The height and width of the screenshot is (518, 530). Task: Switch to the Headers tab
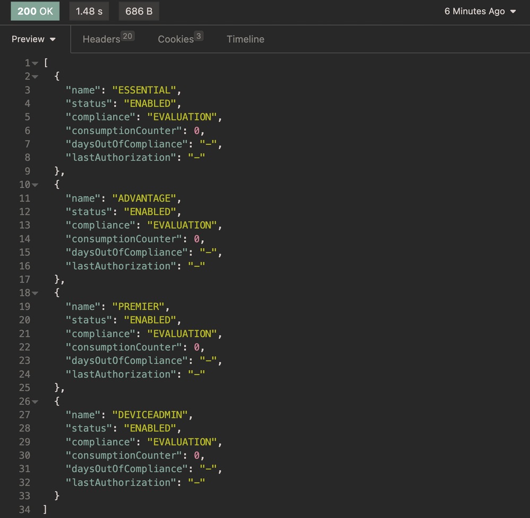coord(101,39)
